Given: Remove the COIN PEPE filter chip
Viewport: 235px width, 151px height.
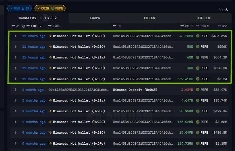Looking at the screenshot, I should pyautogui.click(x=38, y=8).
